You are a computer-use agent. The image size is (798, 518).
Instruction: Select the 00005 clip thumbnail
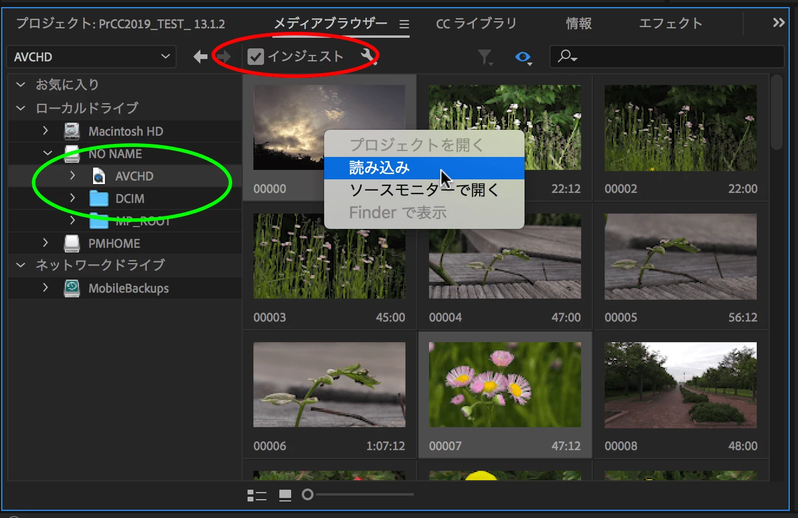681,256
